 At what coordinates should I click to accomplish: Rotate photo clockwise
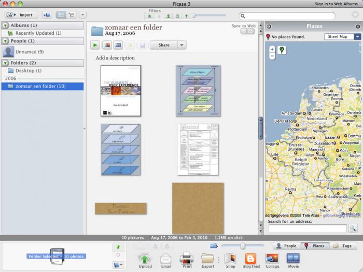pos(167,246)
